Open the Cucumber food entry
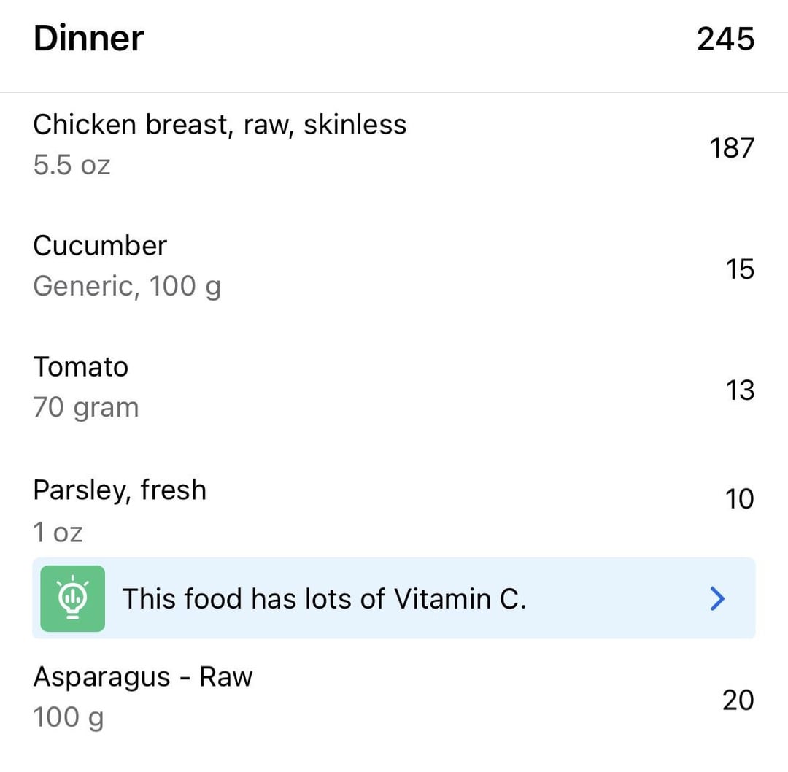This screenshot has width=788, height=772. [100, 246]
